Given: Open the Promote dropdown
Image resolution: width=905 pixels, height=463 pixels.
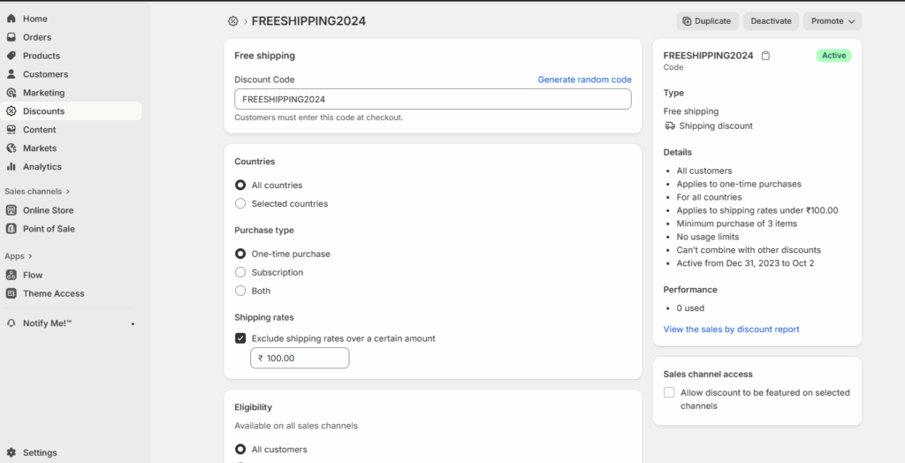Looking at the screenshot, I should click(833, 21).
